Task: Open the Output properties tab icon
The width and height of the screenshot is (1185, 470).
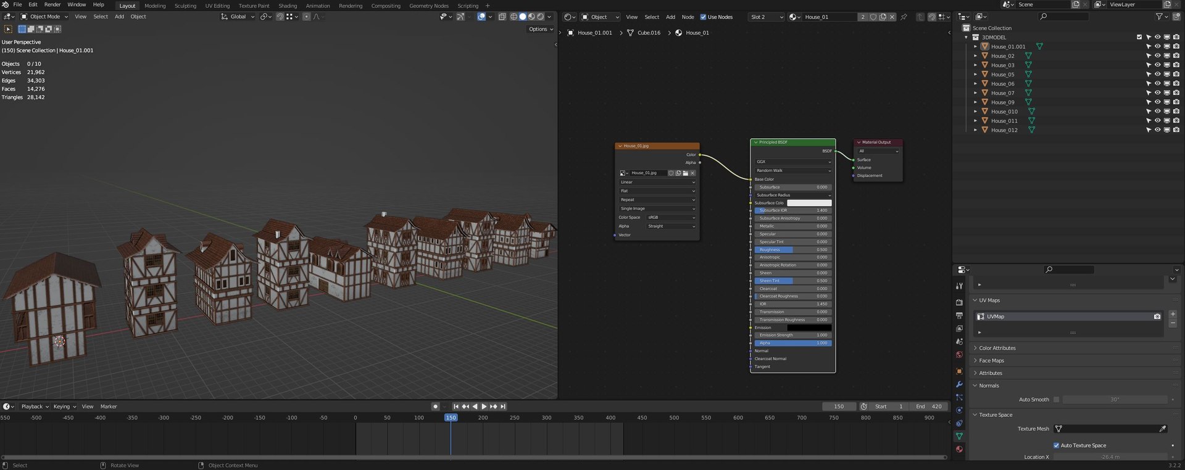Action: tap(959, 315)
